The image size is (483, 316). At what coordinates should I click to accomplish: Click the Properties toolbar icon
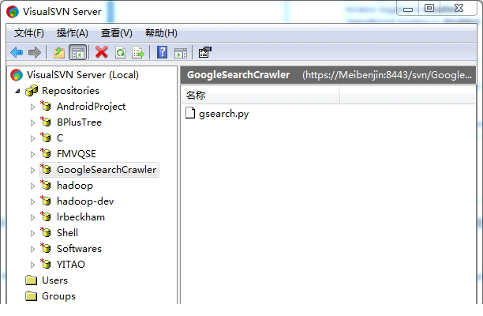(205, 52)
